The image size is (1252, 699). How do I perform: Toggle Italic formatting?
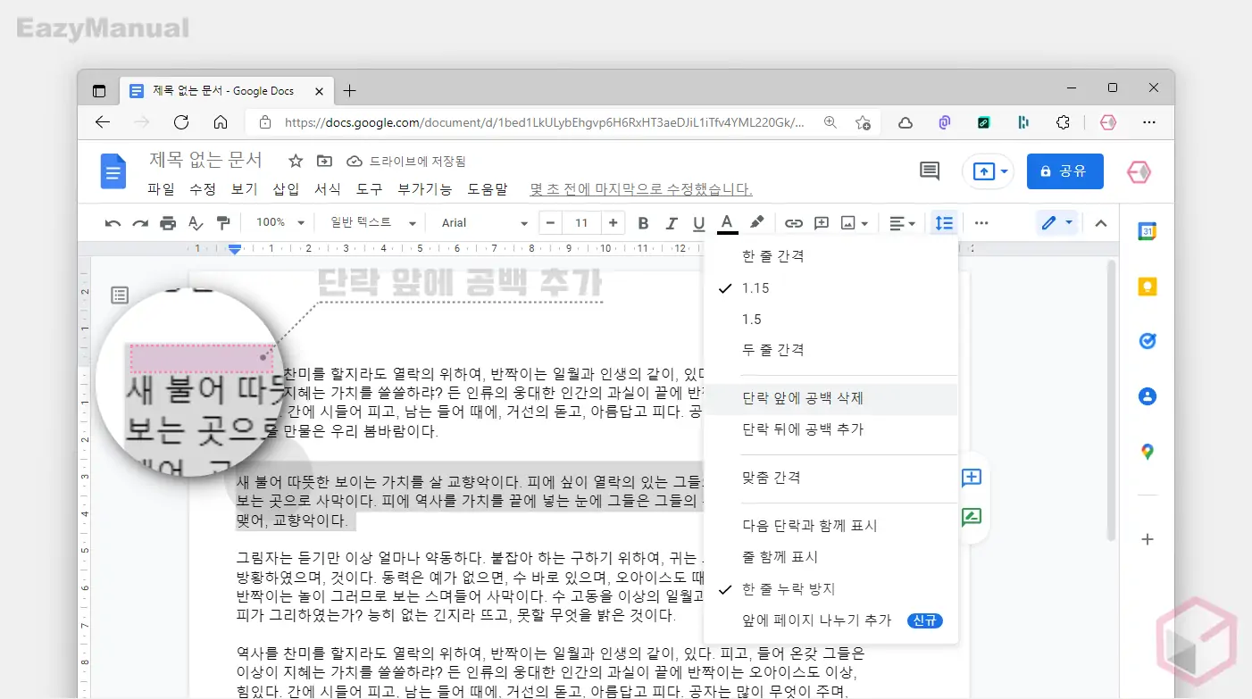tap(672, 223)
